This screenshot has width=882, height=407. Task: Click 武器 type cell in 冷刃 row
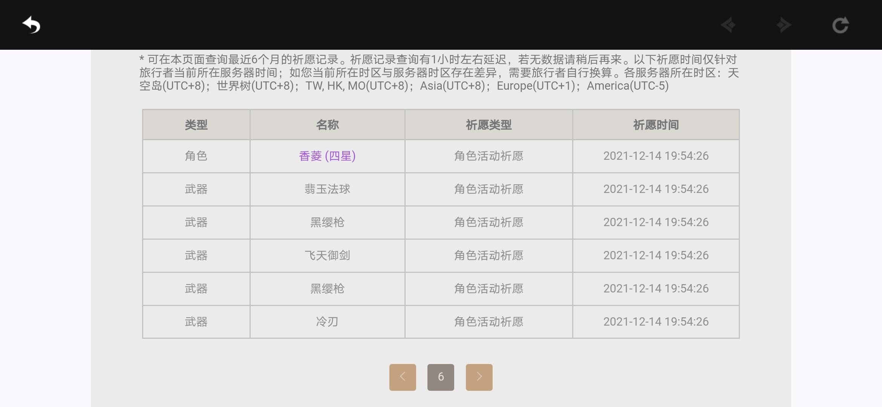[196, 322]
